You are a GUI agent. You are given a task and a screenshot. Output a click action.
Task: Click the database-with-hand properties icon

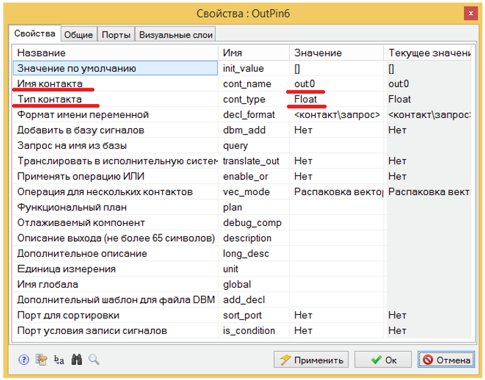click(41, 360)
